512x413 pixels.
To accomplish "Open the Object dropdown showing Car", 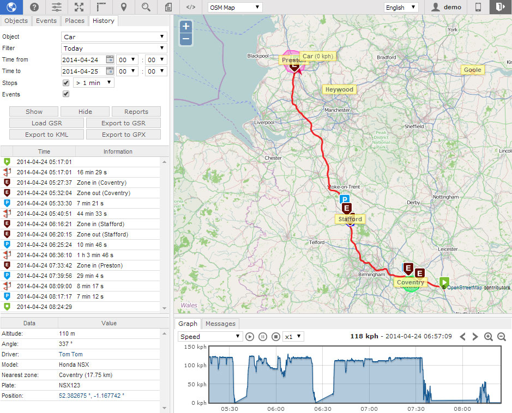I will [114, 37].
